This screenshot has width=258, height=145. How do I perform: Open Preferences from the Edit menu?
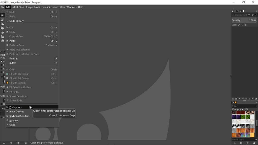point(15,107)
